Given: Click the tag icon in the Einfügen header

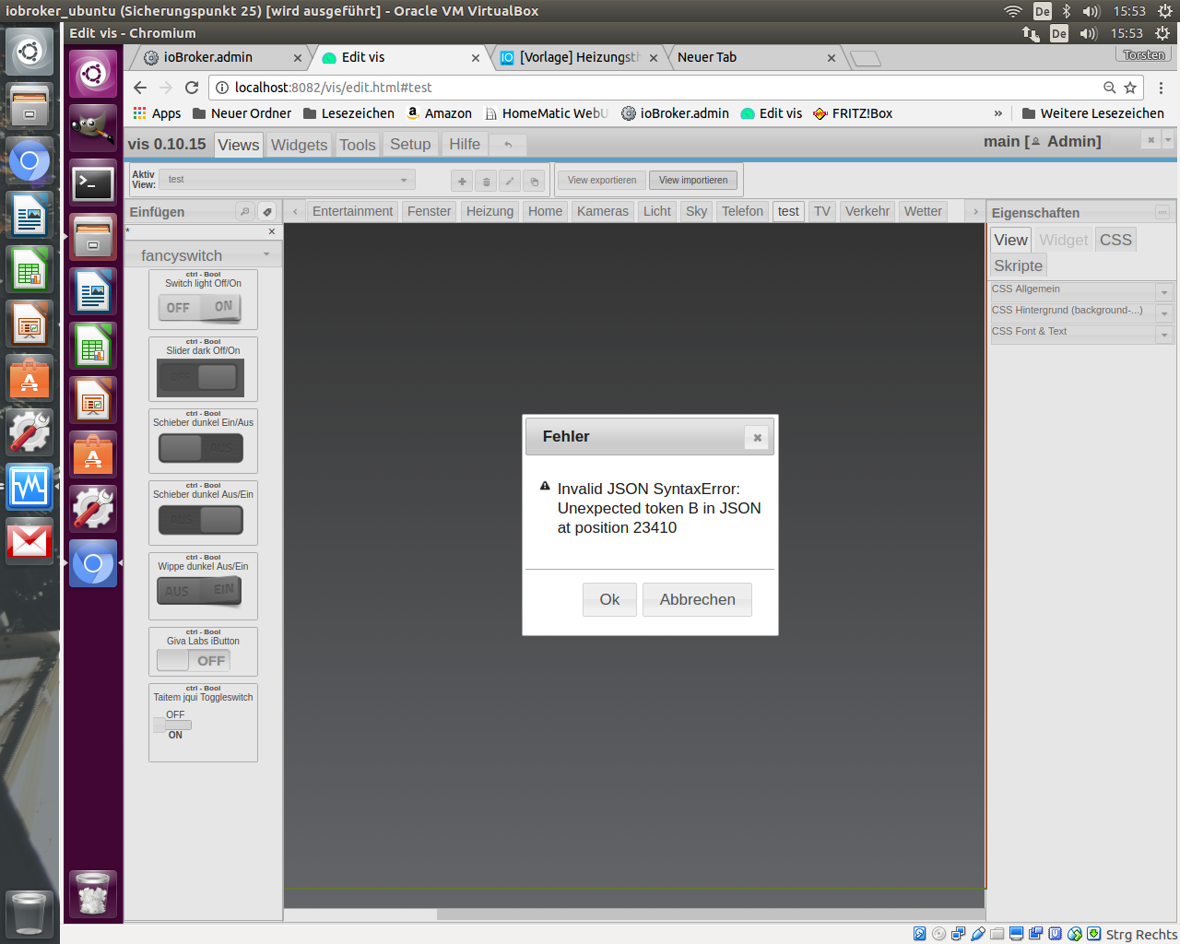Looking at the screenshot, I should (266, 211).
